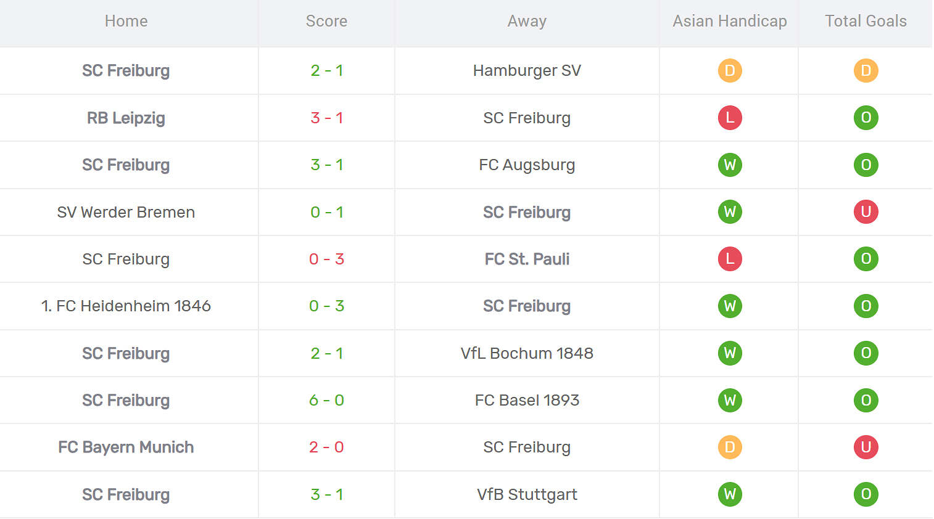Click the Loss badge in FC St. Pauli row
This screenshot has height=519, width=934.
[730, 259]
